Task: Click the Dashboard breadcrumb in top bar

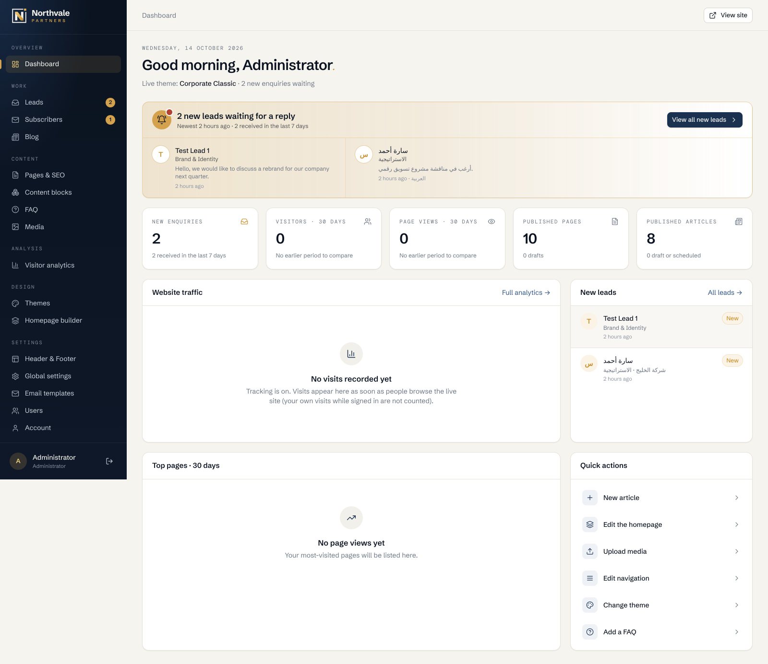Action: tap(159, 15)
